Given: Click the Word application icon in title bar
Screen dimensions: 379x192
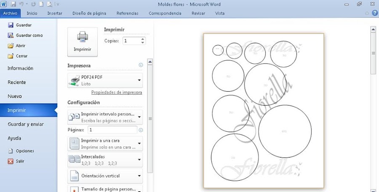Looking at the screenshot, I should (3, 4).
